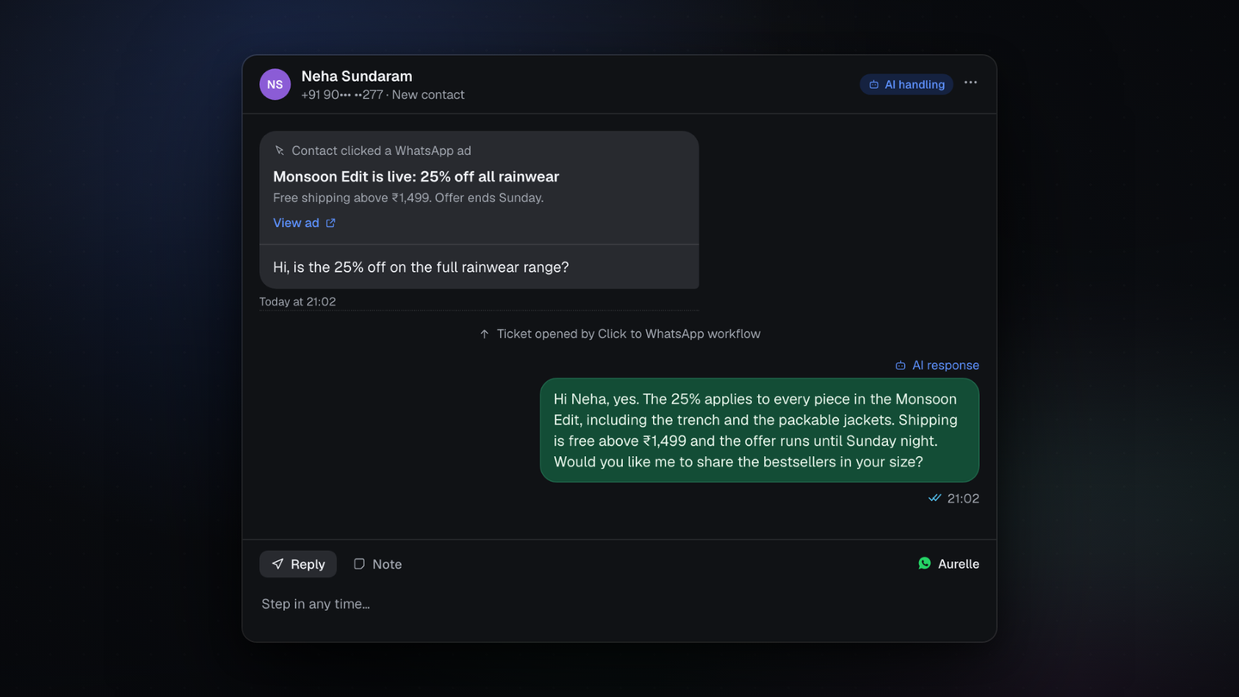The height and width of the screenshot is (697, 1239).
Task: Click the AI response label
Action: click(x=946, y=366)
